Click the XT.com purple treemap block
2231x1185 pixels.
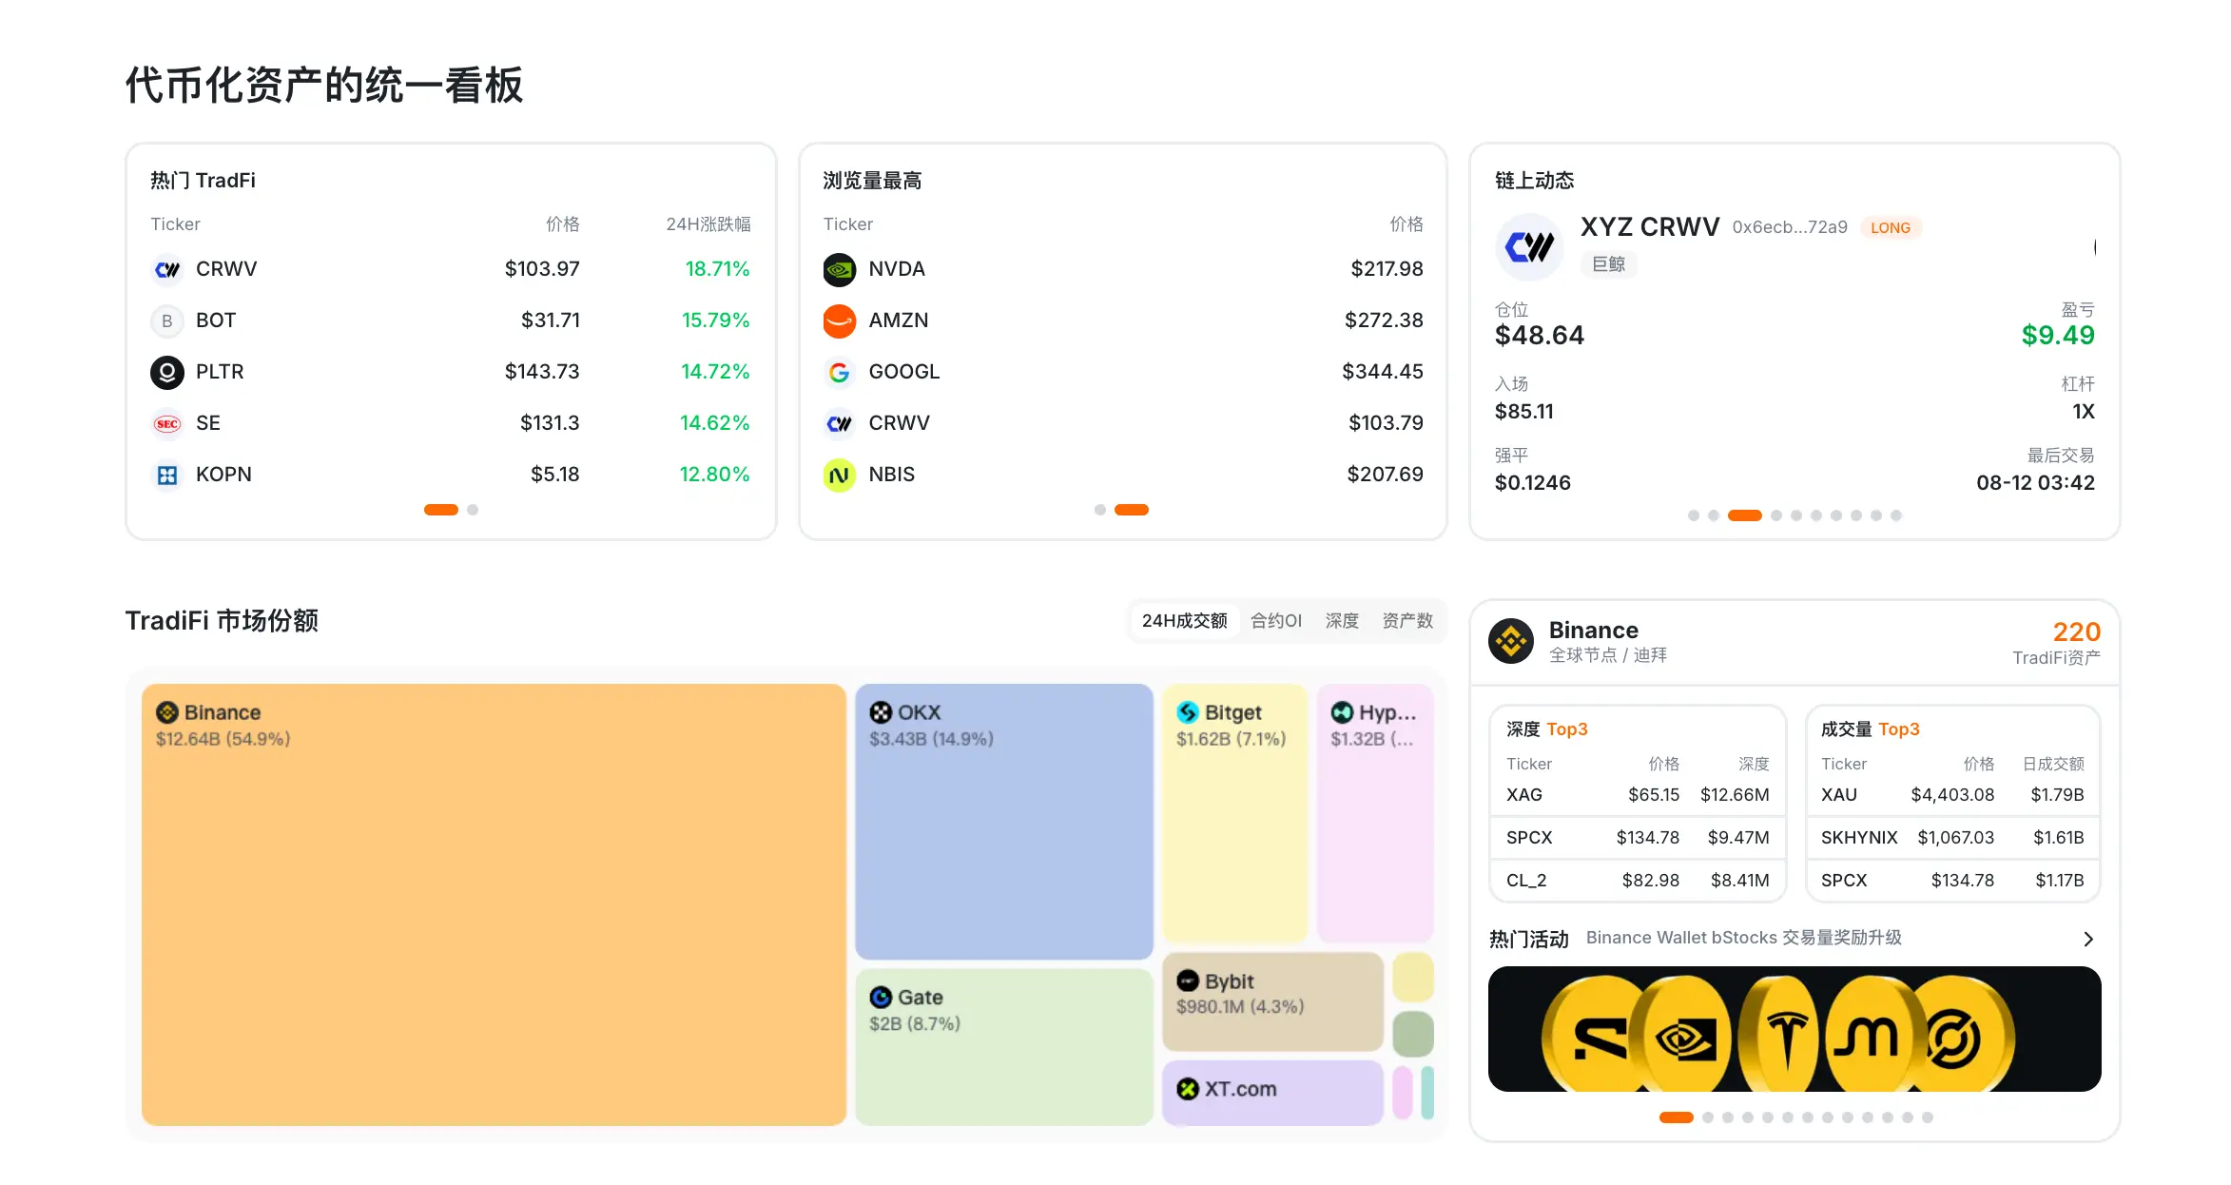pyautogui.click(x=1272, y=1093)
